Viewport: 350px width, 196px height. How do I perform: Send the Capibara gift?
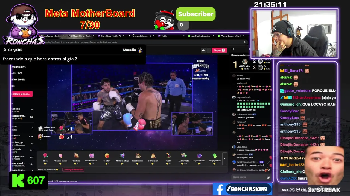pos(76,158)
